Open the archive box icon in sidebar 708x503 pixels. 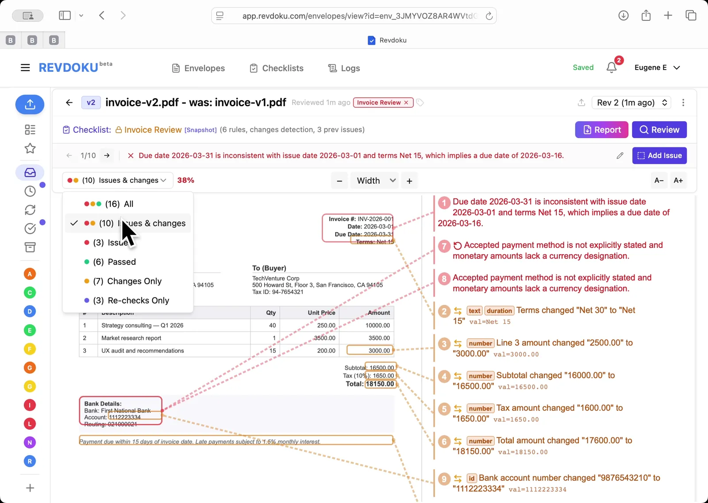click(30, 248)
